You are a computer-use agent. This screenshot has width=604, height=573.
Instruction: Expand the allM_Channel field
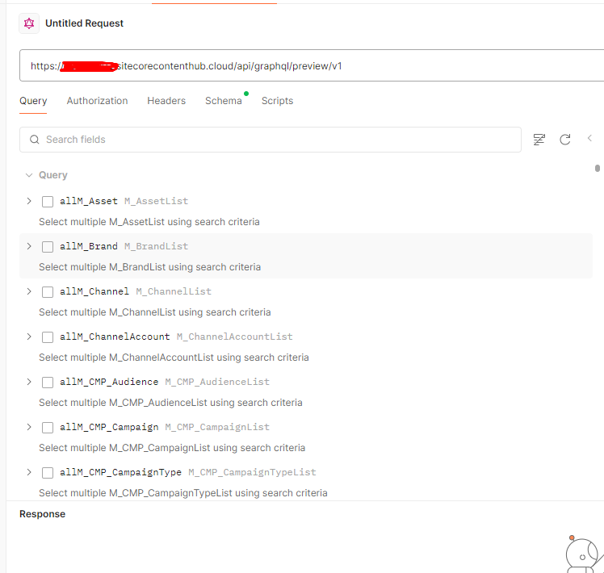pyautogui.click(x=29, y=291)
